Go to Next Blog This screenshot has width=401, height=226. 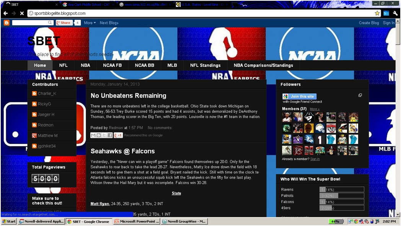(109, 23)
